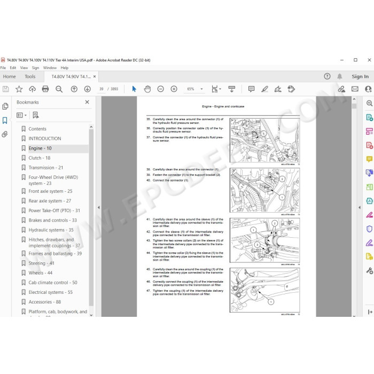The image size is (374, 374).
Task: Click the scrolling mode keyboard icon
Action: pyautogui.click(x=231, y=89)
